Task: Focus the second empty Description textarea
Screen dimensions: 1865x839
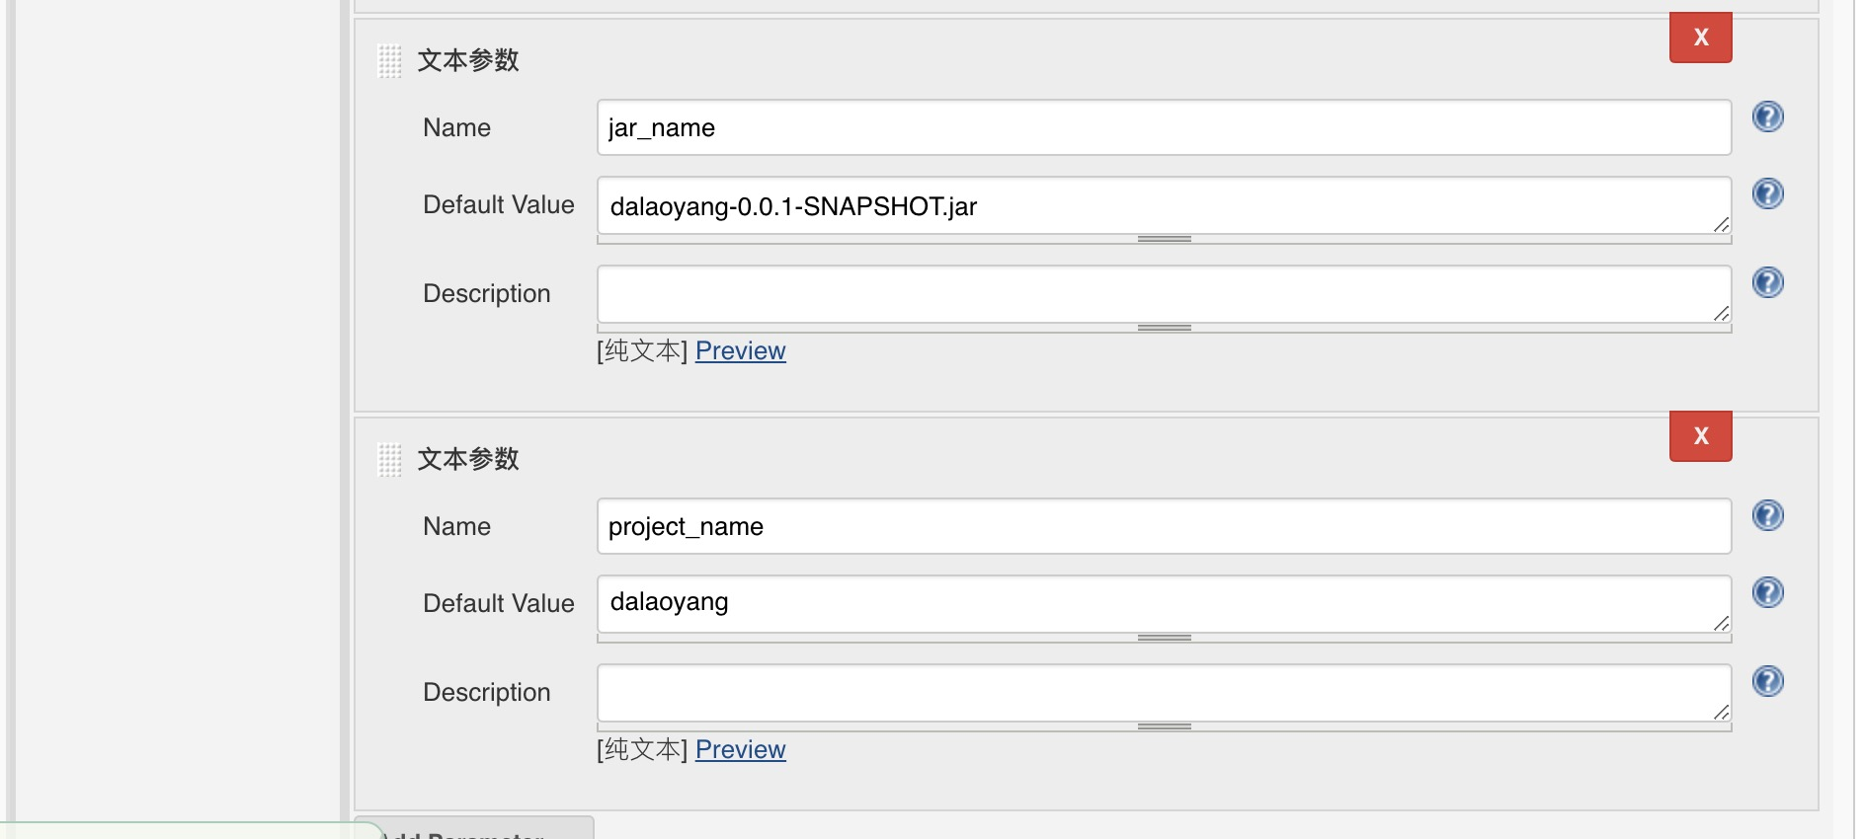Action: [1164, 693]
